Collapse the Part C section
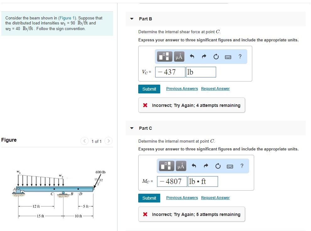311x231 pixels. tap(131, 128)
